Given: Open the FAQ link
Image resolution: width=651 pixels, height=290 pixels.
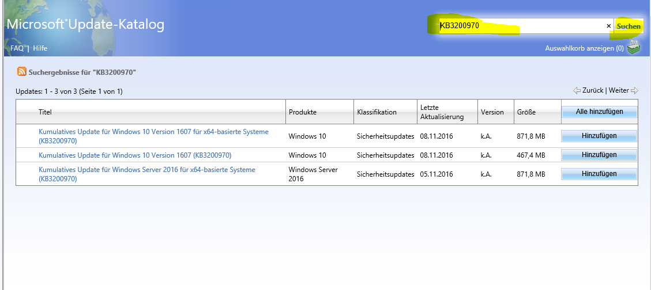Looking at the screenshot, I should (17, 48).
